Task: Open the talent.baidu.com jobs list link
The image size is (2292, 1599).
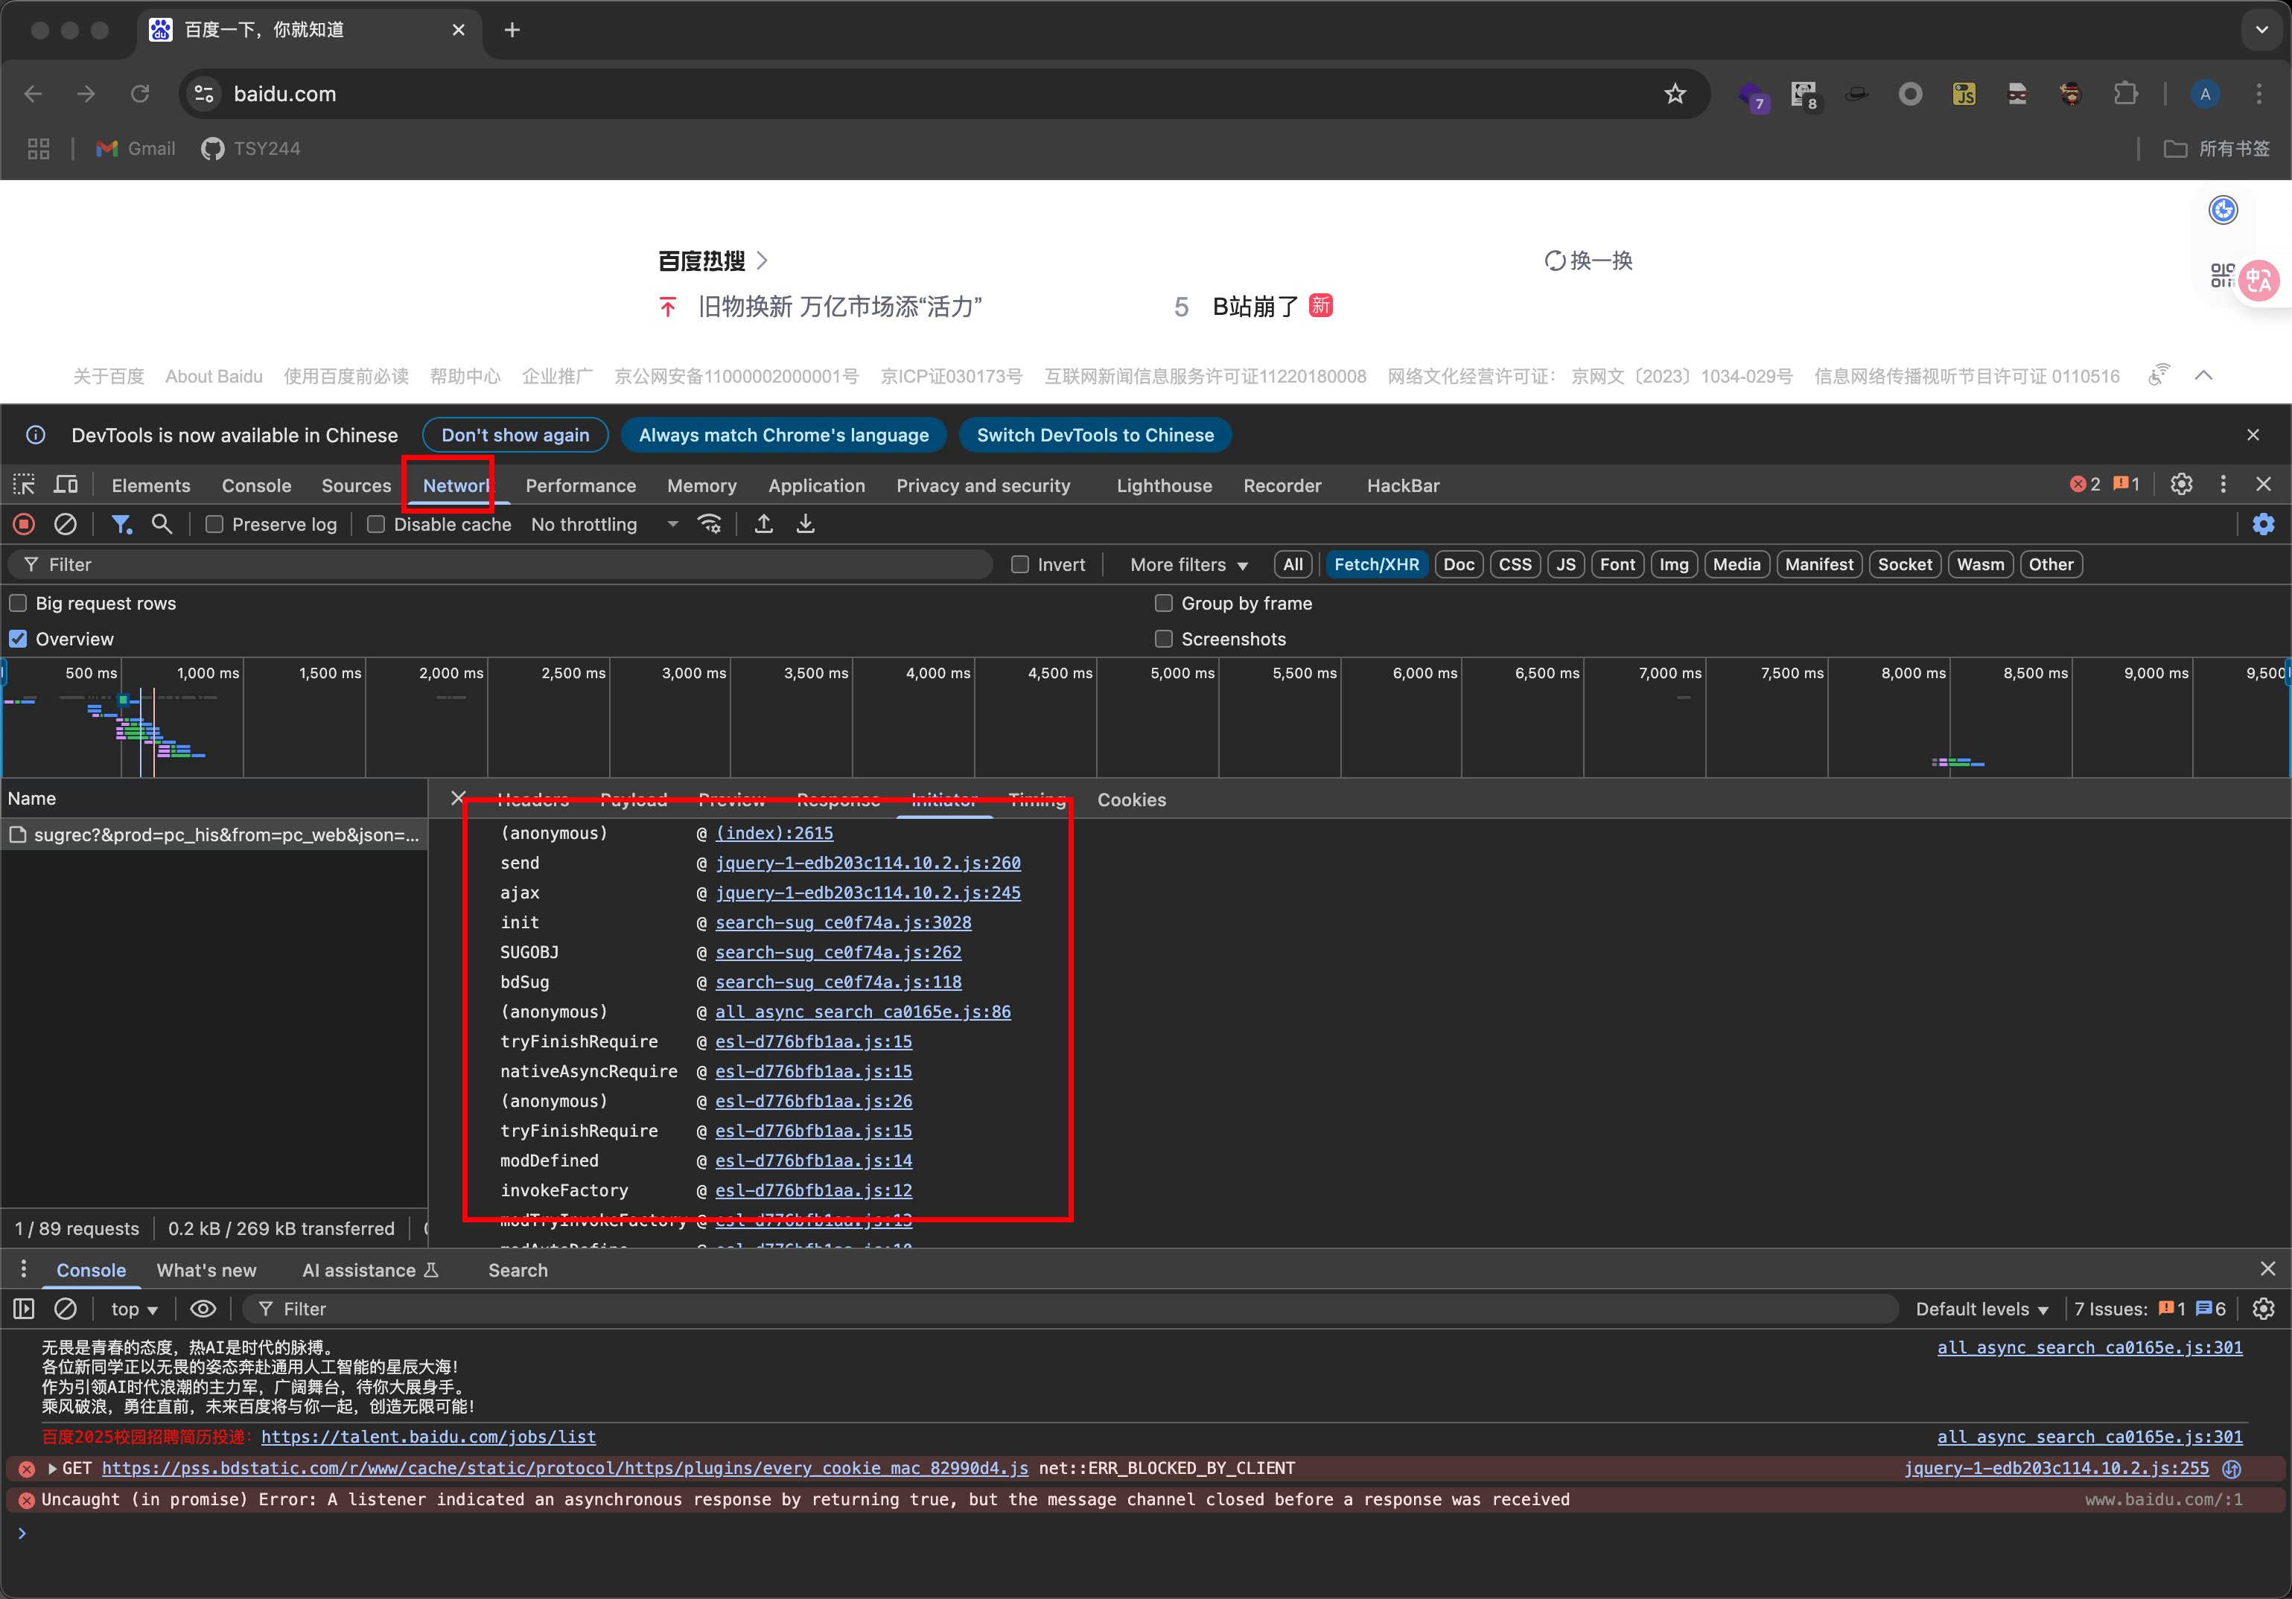Action: [x=428, y=1436]
